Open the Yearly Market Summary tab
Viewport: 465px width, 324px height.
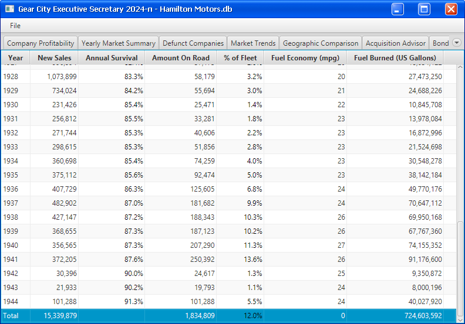pyautogui.click(x=119, y=43)
